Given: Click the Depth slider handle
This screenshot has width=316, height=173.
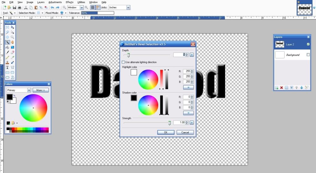Looking at the screenshot, I should pyautogui.click(x=129, y=55).
